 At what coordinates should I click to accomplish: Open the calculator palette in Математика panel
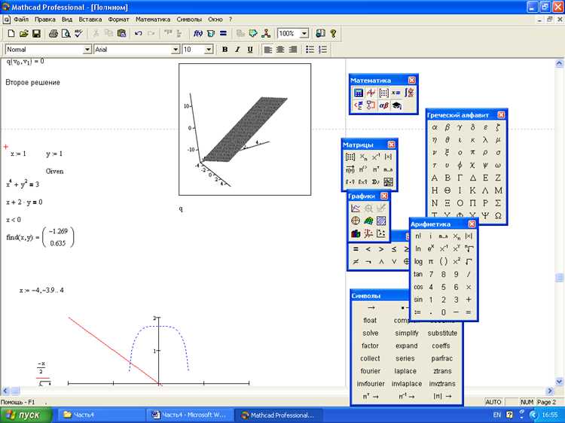coord(358,93)
